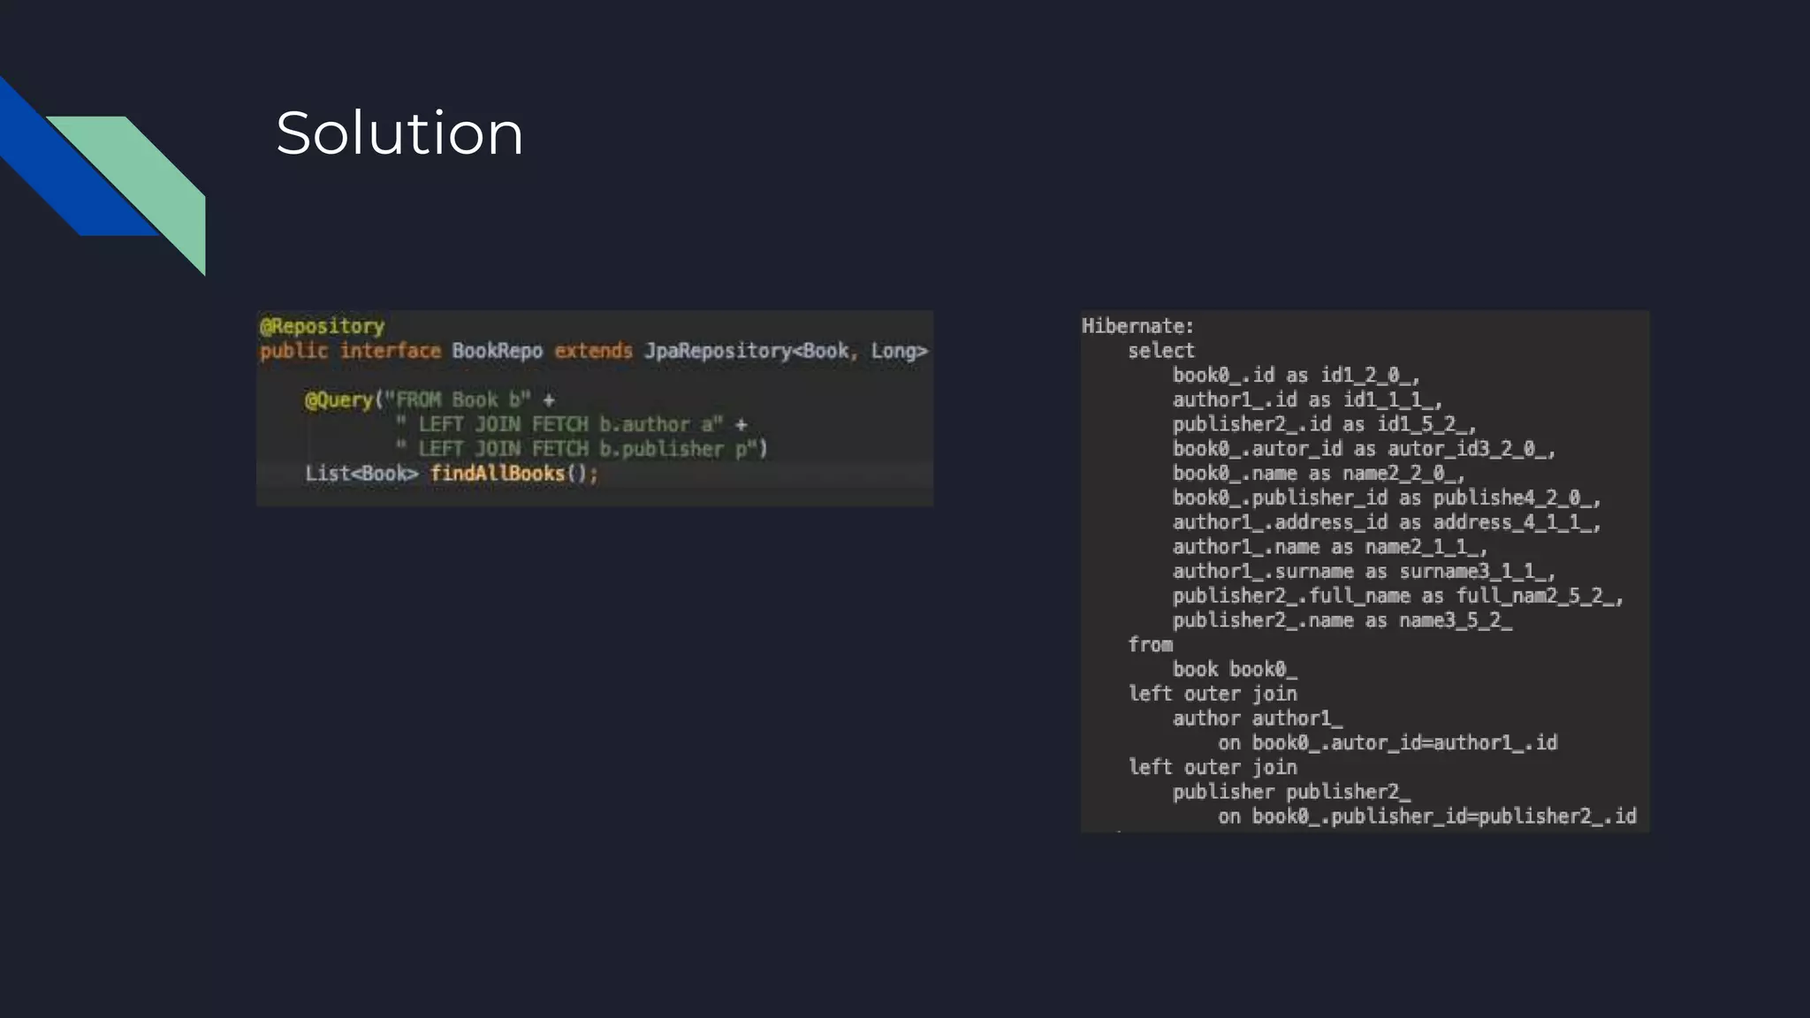Click the "author author1_" table line
The image size is (1810, 1018).
point(1257,718)
